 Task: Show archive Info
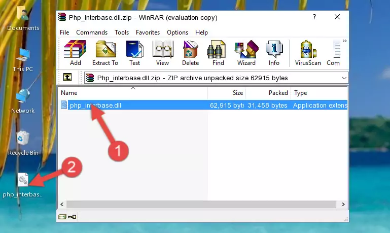(x=274, y=53)
